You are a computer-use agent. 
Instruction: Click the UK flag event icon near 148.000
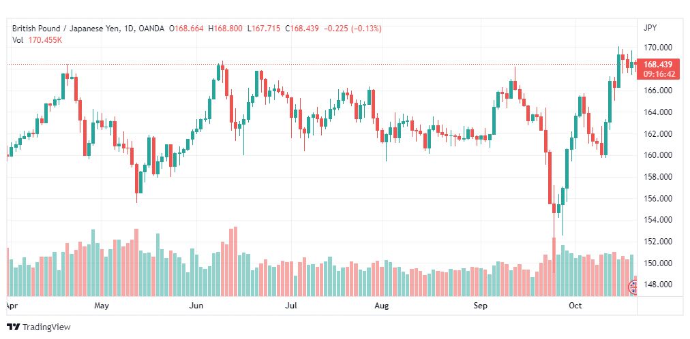point(633,288)
